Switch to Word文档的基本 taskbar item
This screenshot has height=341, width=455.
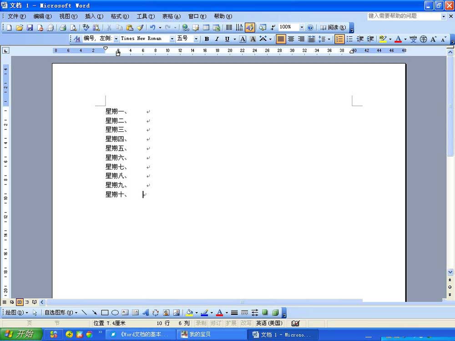coord(141,334)
